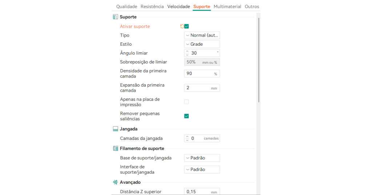
Task: Switch to the Multimaterial tab
Action: (227, 7)
